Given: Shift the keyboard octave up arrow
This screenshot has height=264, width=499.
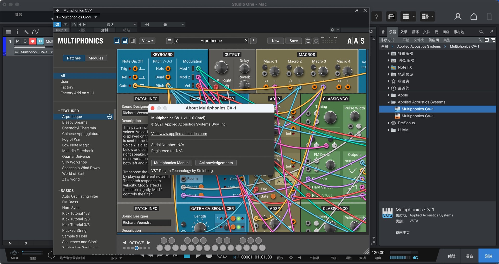Looking at the screenshot, I should point(149,243).
